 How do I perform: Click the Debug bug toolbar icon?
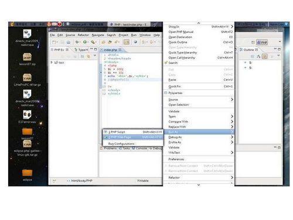[77, 42]
